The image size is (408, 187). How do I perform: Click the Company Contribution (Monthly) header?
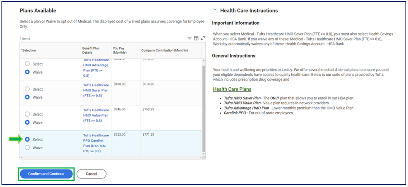[x=171, y=50]
